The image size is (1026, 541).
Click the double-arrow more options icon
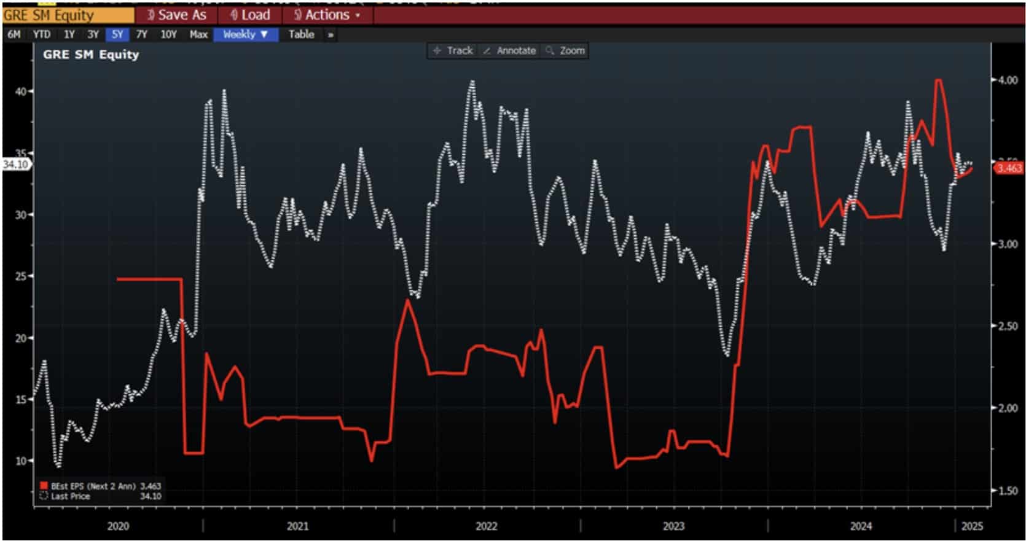pyautogui.click(x=331, y=35)
